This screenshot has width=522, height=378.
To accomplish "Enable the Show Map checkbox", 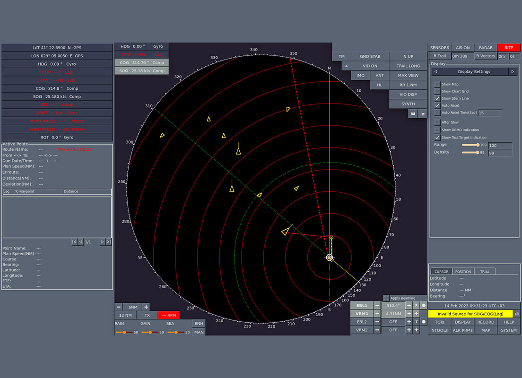I will click(x=437, y=84).
